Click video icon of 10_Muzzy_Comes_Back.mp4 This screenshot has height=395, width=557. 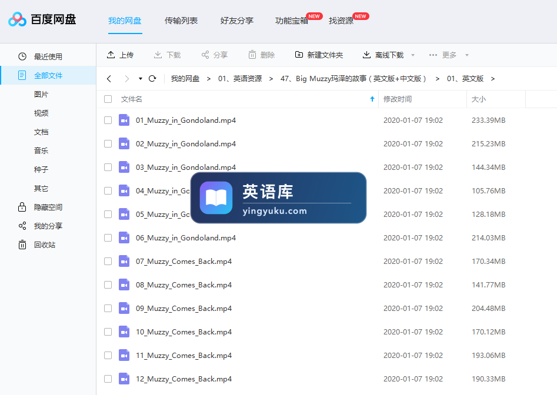[124, 332]
